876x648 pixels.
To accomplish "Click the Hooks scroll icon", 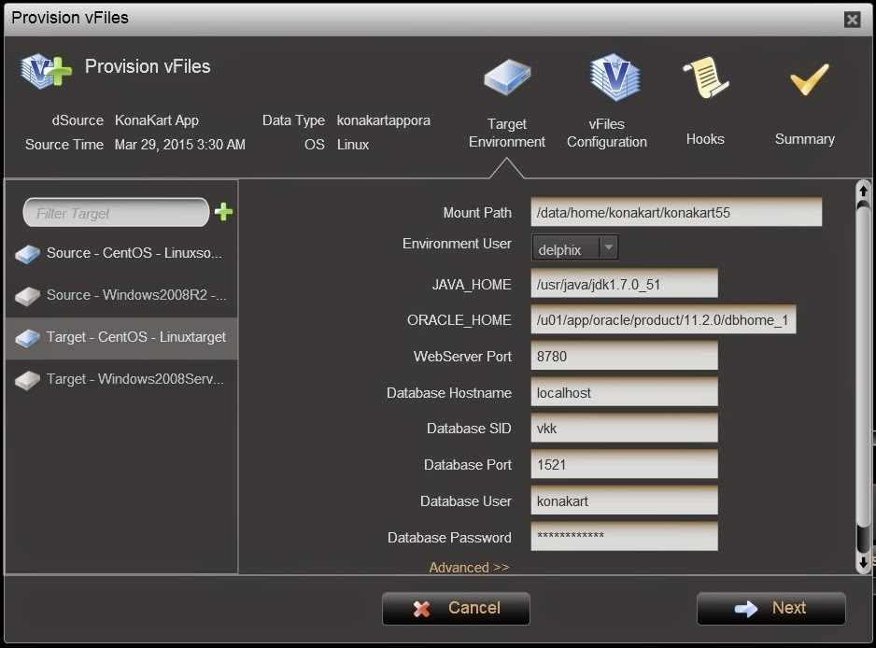I will (705, 77).
